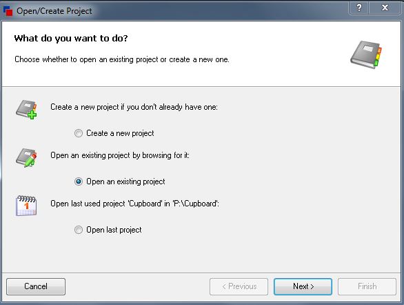Image resolution: width=404 pixels, height=305 pixels.
Task: Click the new project notebook icon with green plus
Action: 26,109
